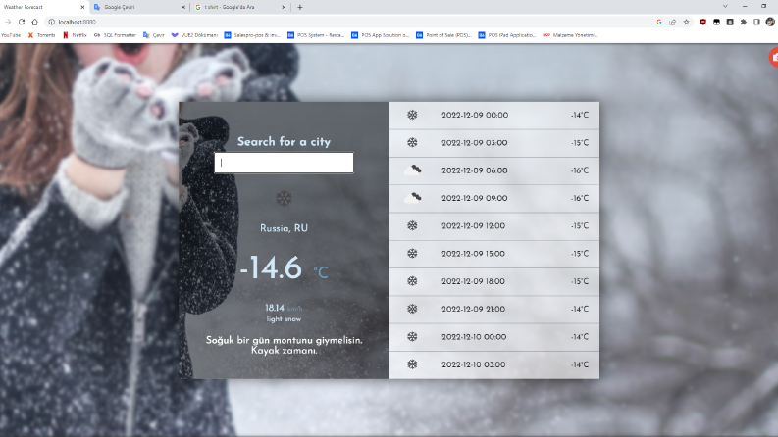Click the 2022-12-09 06:00 forecast text
The width and height of the screenshot is (778, 437).
(x=474, y=170)
